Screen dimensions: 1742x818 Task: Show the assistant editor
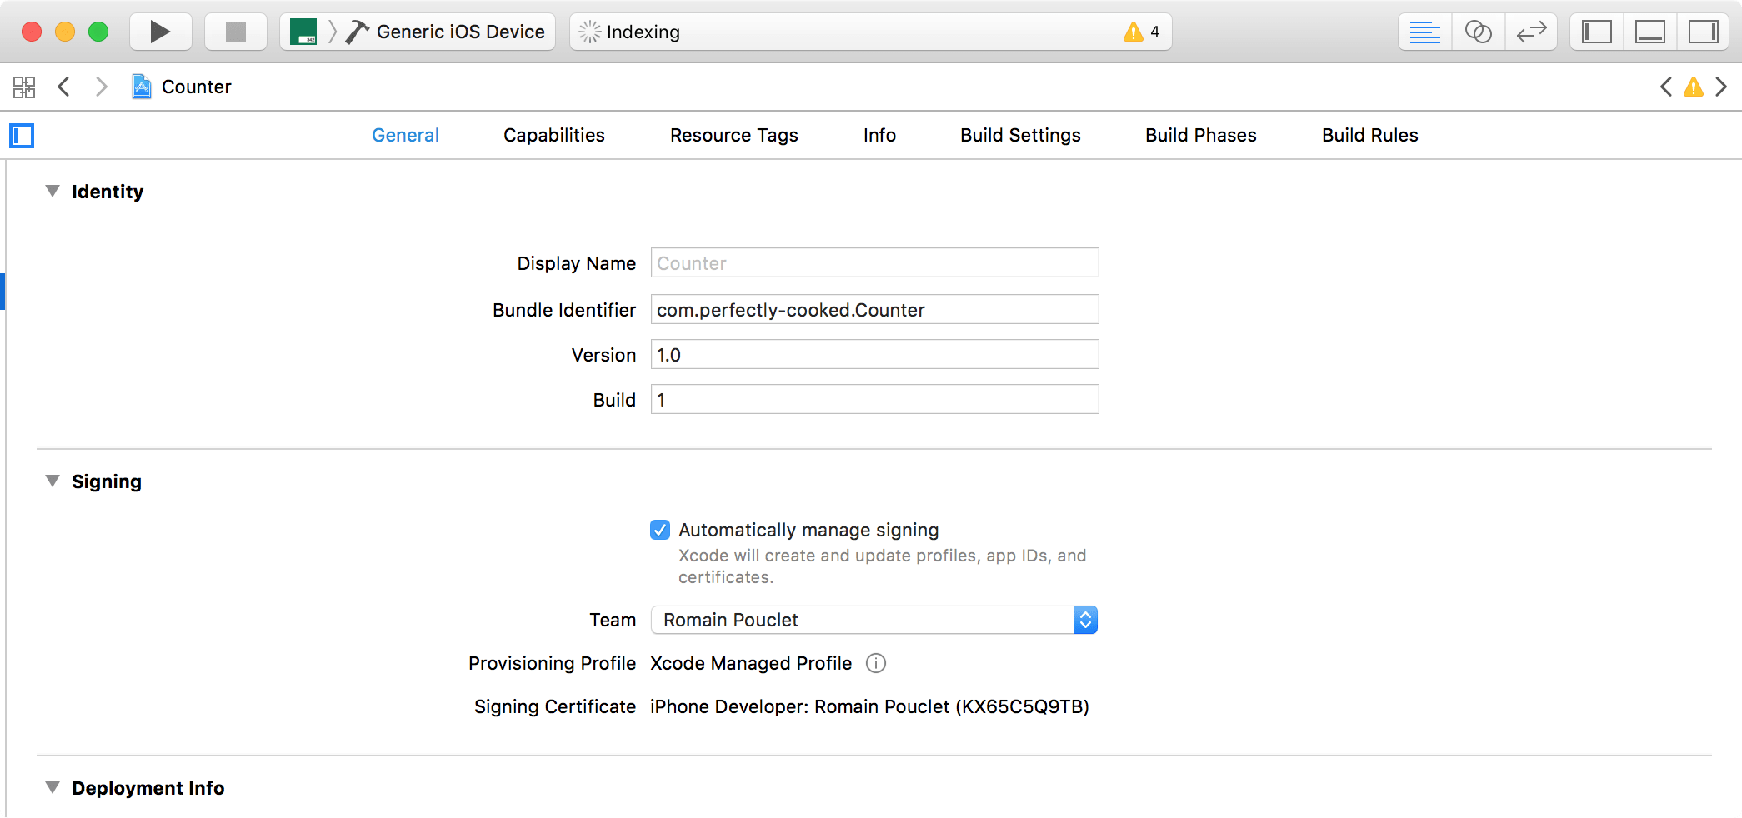click(x=1478, y=32)
